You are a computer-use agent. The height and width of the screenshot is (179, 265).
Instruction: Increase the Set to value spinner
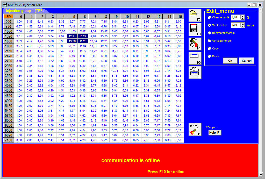coord(243,24)
